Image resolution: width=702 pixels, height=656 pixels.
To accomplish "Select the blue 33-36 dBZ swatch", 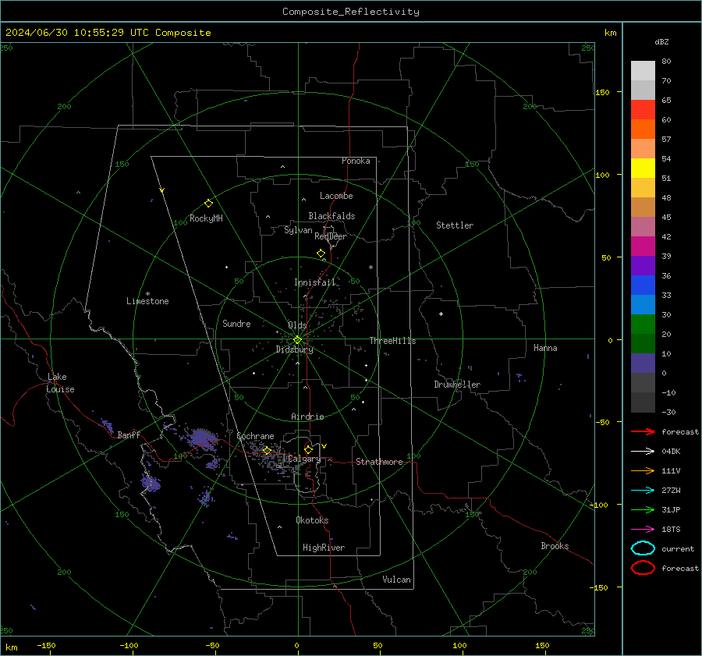I will point(643,285).
